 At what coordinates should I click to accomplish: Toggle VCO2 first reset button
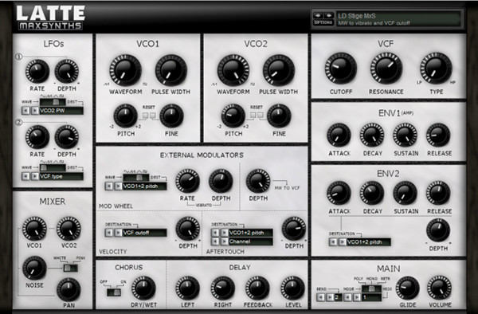pyautogui.click(x=253, y=115)
